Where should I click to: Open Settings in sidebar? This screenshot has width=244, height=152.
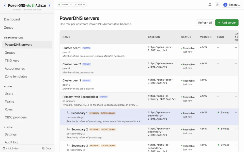pyautogui.click(x=11, y=134)
